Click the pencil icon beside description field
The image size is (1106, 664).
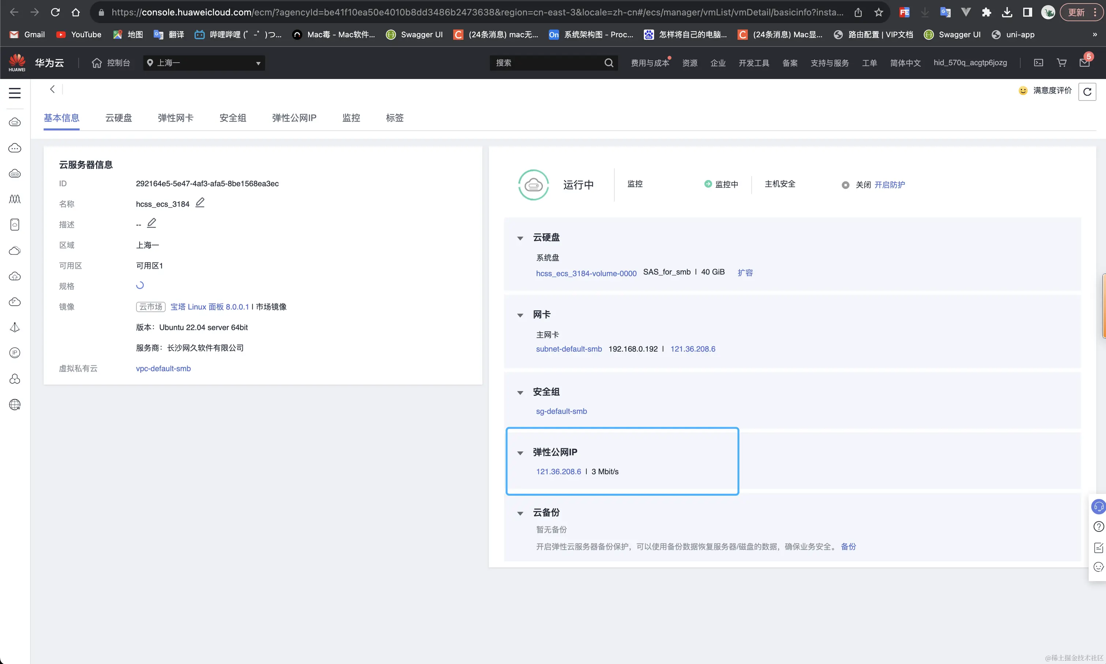pos(152,223)
